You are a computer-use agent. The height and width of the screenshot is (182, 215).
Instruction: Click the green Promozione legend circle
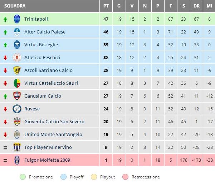click(x=23, y=177)
